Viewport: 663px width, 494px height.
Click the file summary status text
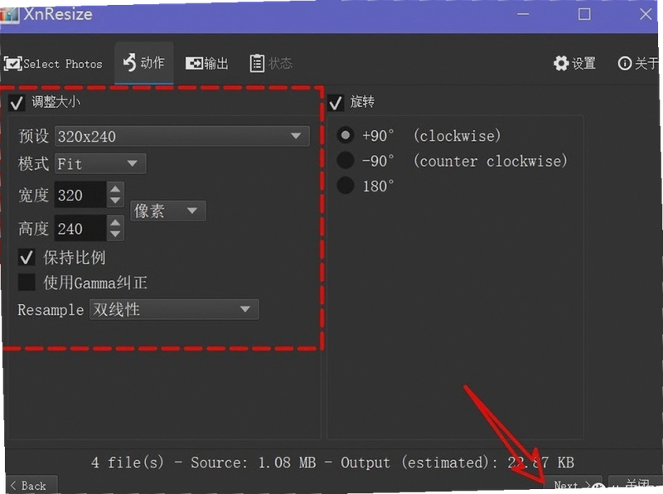(332, 463)
